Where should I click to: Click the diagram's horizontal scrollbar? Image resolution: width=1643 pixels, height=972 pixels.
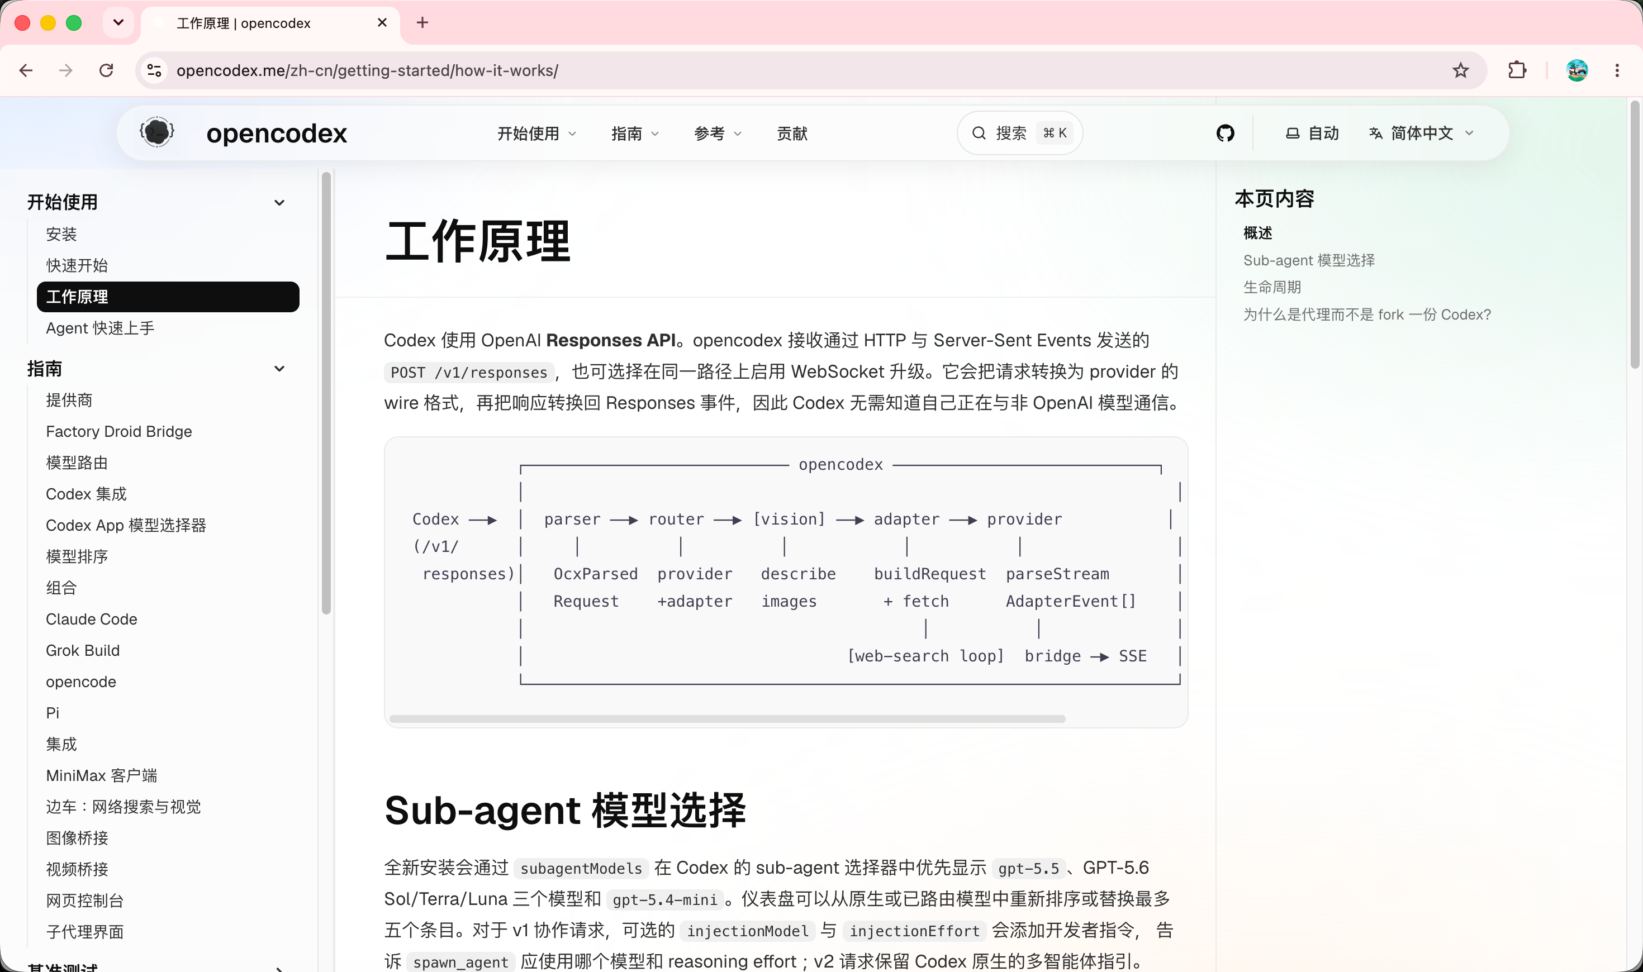click(727, 718)
